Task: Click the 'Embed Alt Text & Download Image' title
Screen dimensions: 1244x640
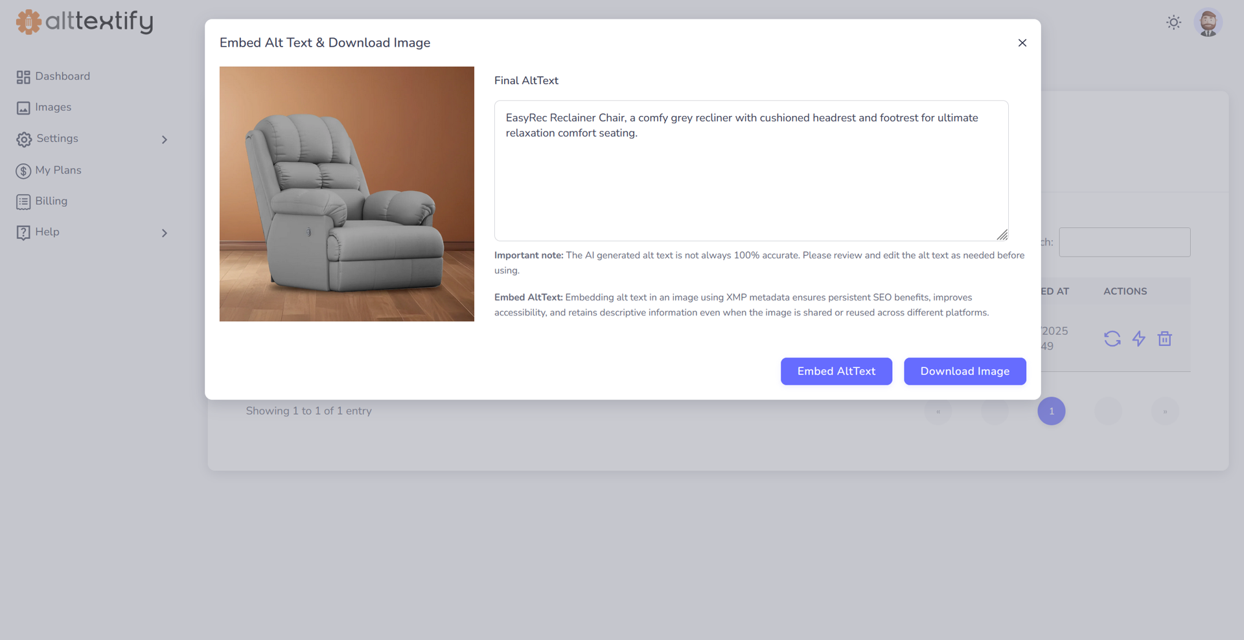Action: pos(325,43)
